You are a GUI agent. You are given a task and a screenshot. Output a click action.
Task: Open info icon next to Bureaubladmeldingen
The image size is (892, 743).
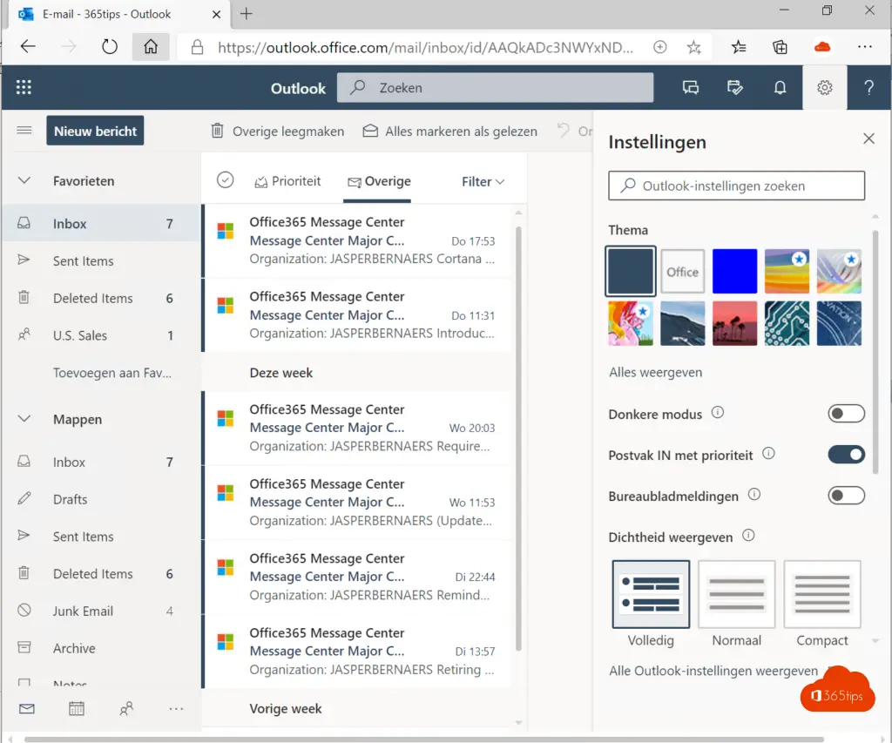754,495
